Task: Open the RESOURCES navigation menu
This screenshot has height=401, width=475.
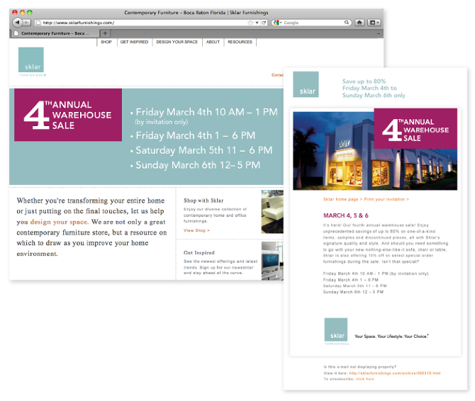Action: (240, 42)
